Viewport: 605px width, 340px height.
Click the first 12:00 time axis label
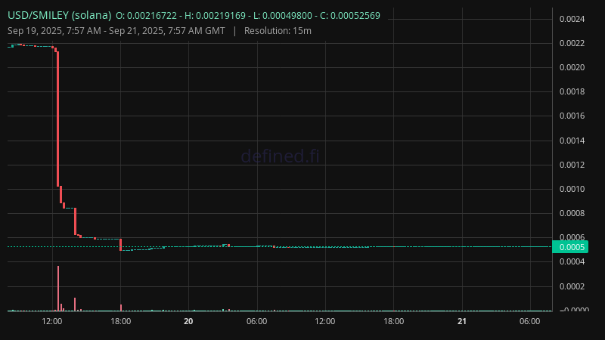tap(52, 322)
